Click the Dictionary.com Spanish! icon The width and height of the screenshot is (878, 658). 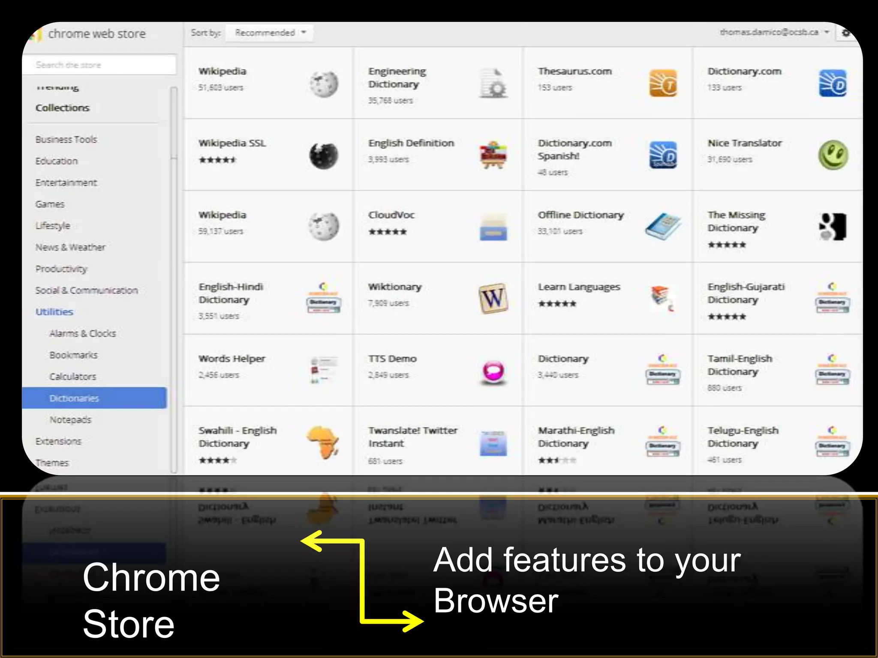(663, 155)
